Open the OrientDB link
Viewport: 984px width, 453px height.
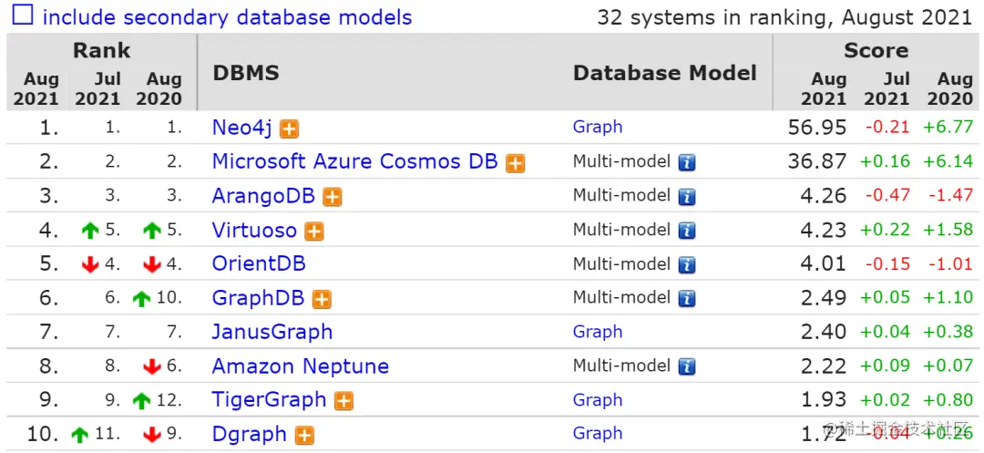[258, 264]
